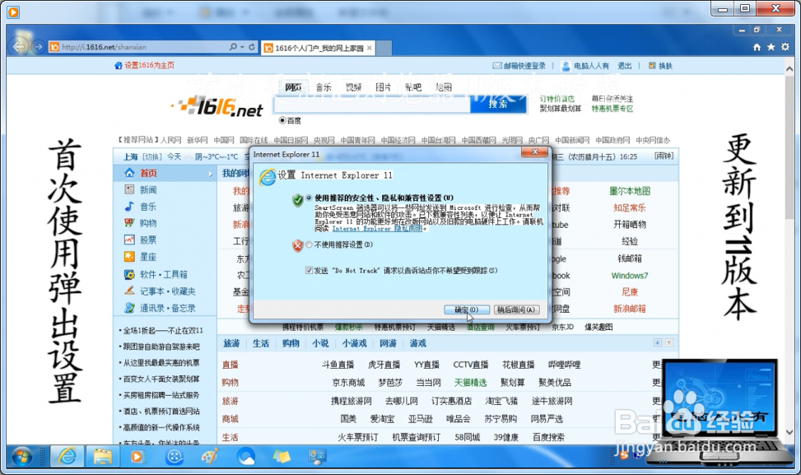
Task: Click Internet Explorer taskbar icon
Action: click(67, 456)
